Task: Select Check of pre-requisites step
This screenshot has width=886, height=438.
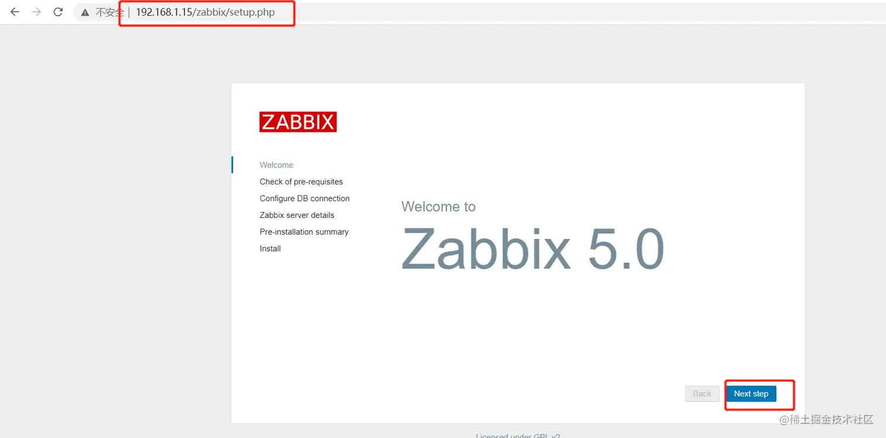Action: pyautogui.click(x=301, y=182)
